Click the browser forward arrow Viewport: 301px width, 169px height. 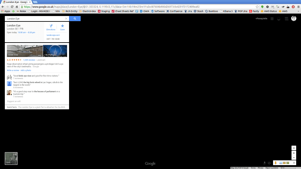(x=7, y=7)
